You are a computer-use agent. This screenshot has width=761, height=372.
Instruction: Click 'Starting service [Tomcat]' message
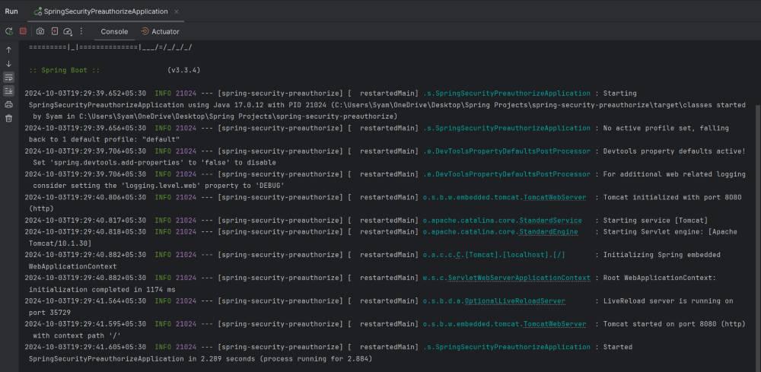pos(655,220)
